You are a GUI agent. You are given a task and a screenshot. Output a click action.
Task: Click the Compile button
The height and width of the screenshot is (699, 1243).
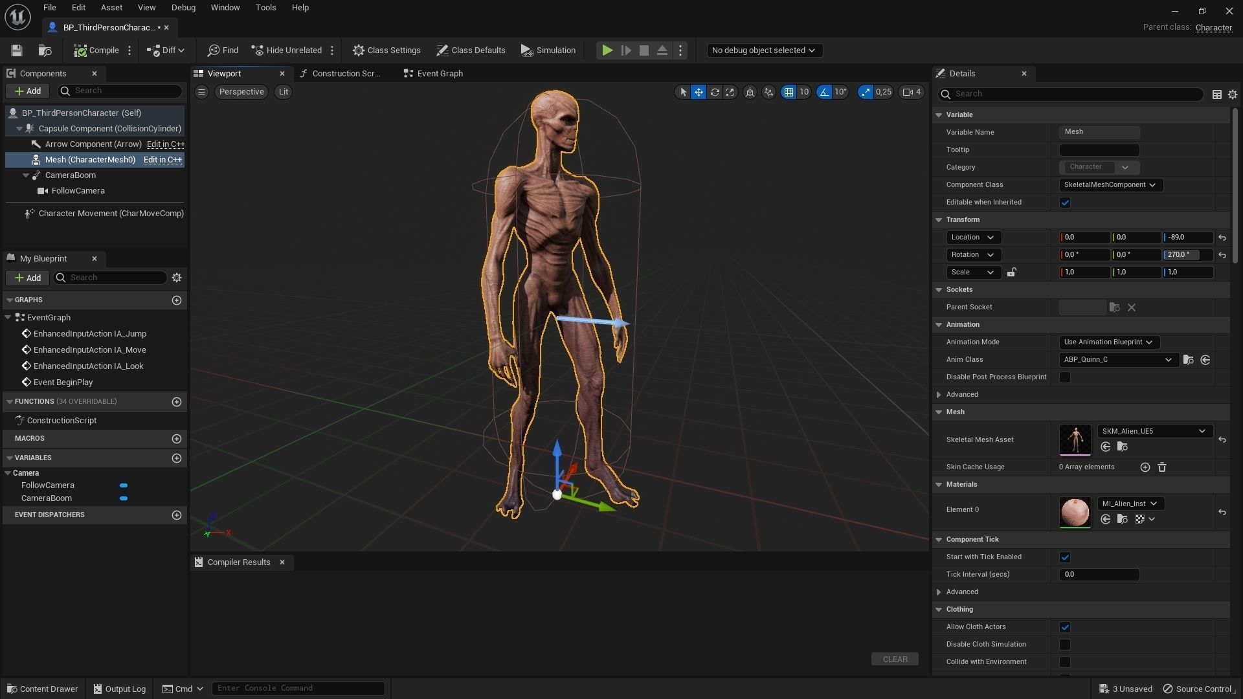96,50
